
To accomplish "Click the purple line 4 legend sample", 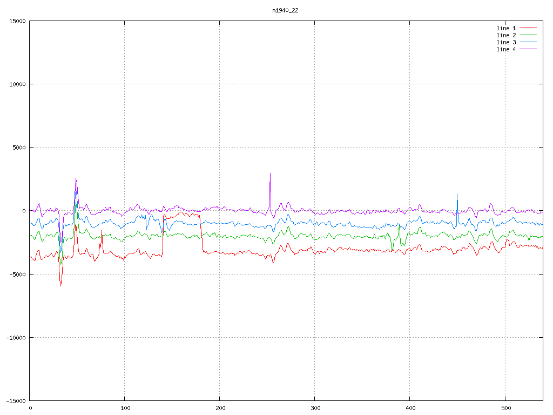I will (x=528, y=49).
